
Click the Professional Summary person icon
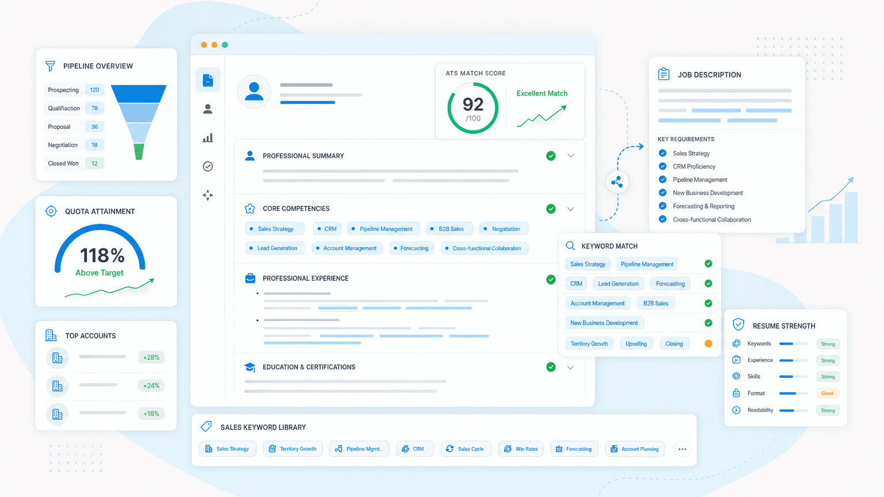click(x=250, y=155)
